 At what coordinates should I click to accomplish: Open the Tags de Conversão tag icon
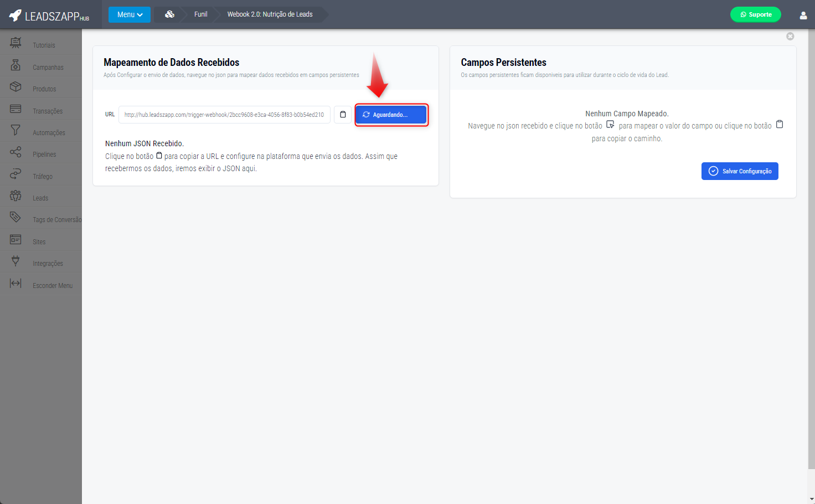tap(16, 217)
